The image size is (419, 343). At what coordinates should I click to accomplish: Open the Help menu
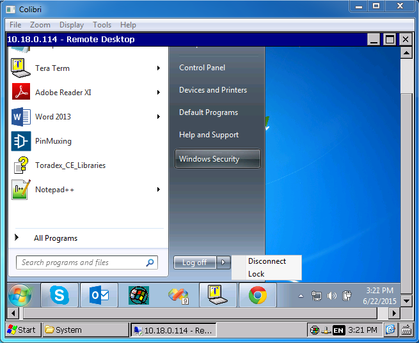[128, 25]
